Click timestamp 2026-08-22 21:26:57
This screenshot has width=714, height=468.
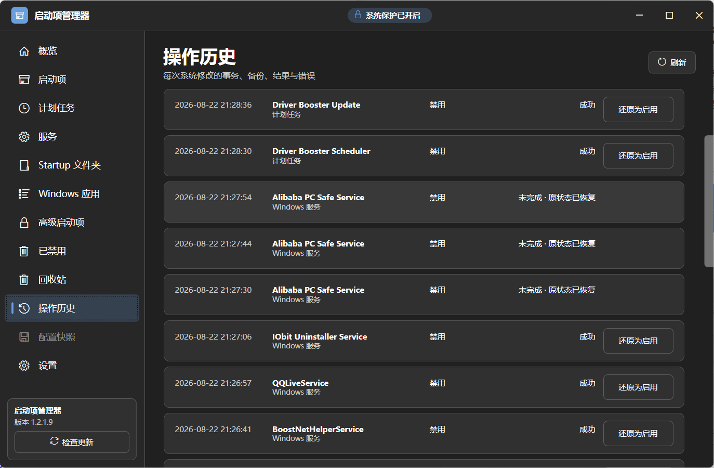[213, 383]
